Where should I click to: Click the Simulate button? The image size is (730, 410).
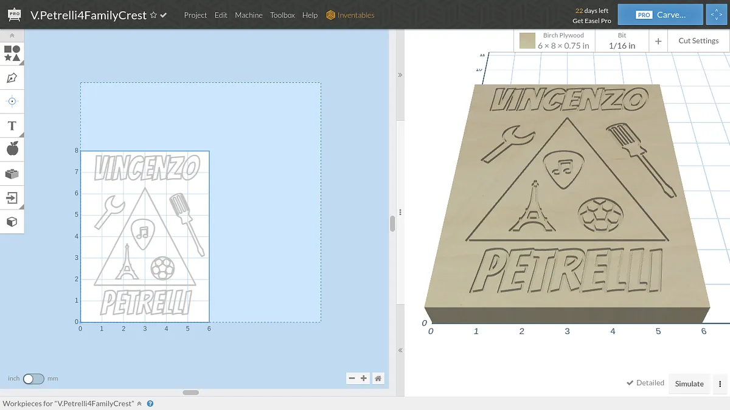tap(689, 384)
